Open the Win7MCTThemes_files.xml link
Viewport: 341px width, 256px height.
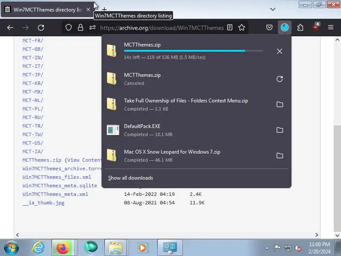57,177
